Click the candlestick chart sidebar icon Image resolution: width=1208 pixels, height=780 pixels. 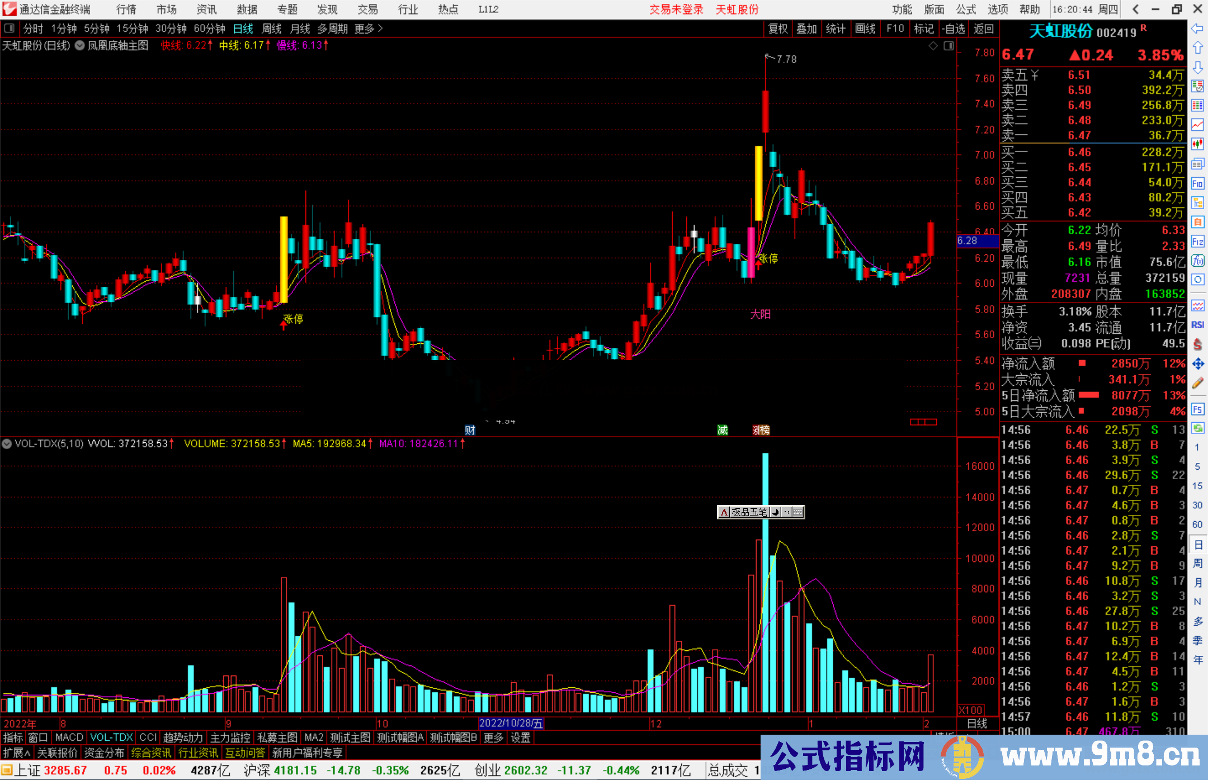pyautogui.click(x=1197, y=144)
